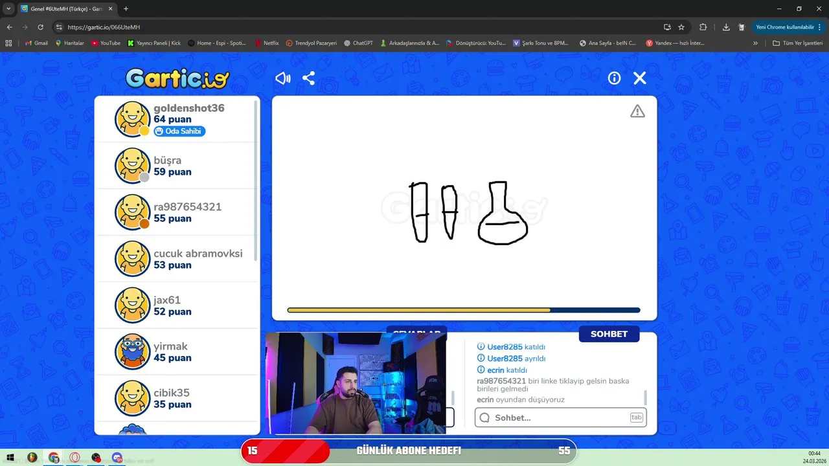The height and width of the screenshot is (466, 829).
Task: Open Chrome downloads icon
Action: pos(726,27)
